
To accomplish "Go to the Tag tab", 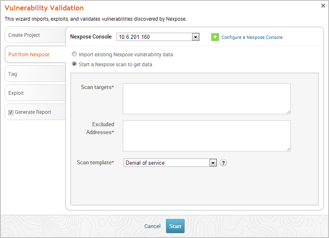I will click(35, 74).
